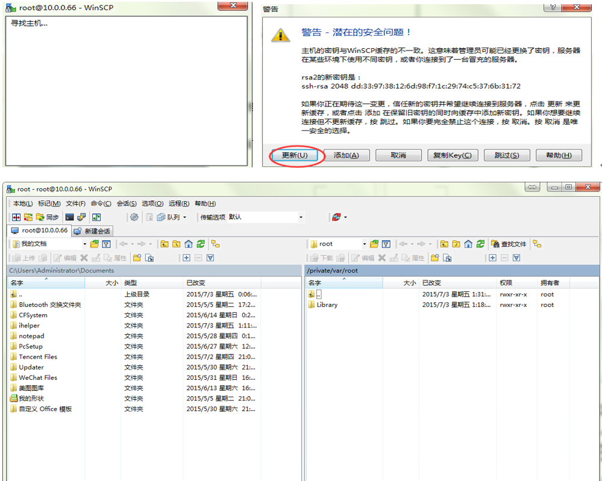602x481 pixels.
Task: Click the green Keep remote directory updated icon
Action: coord(96,217)
